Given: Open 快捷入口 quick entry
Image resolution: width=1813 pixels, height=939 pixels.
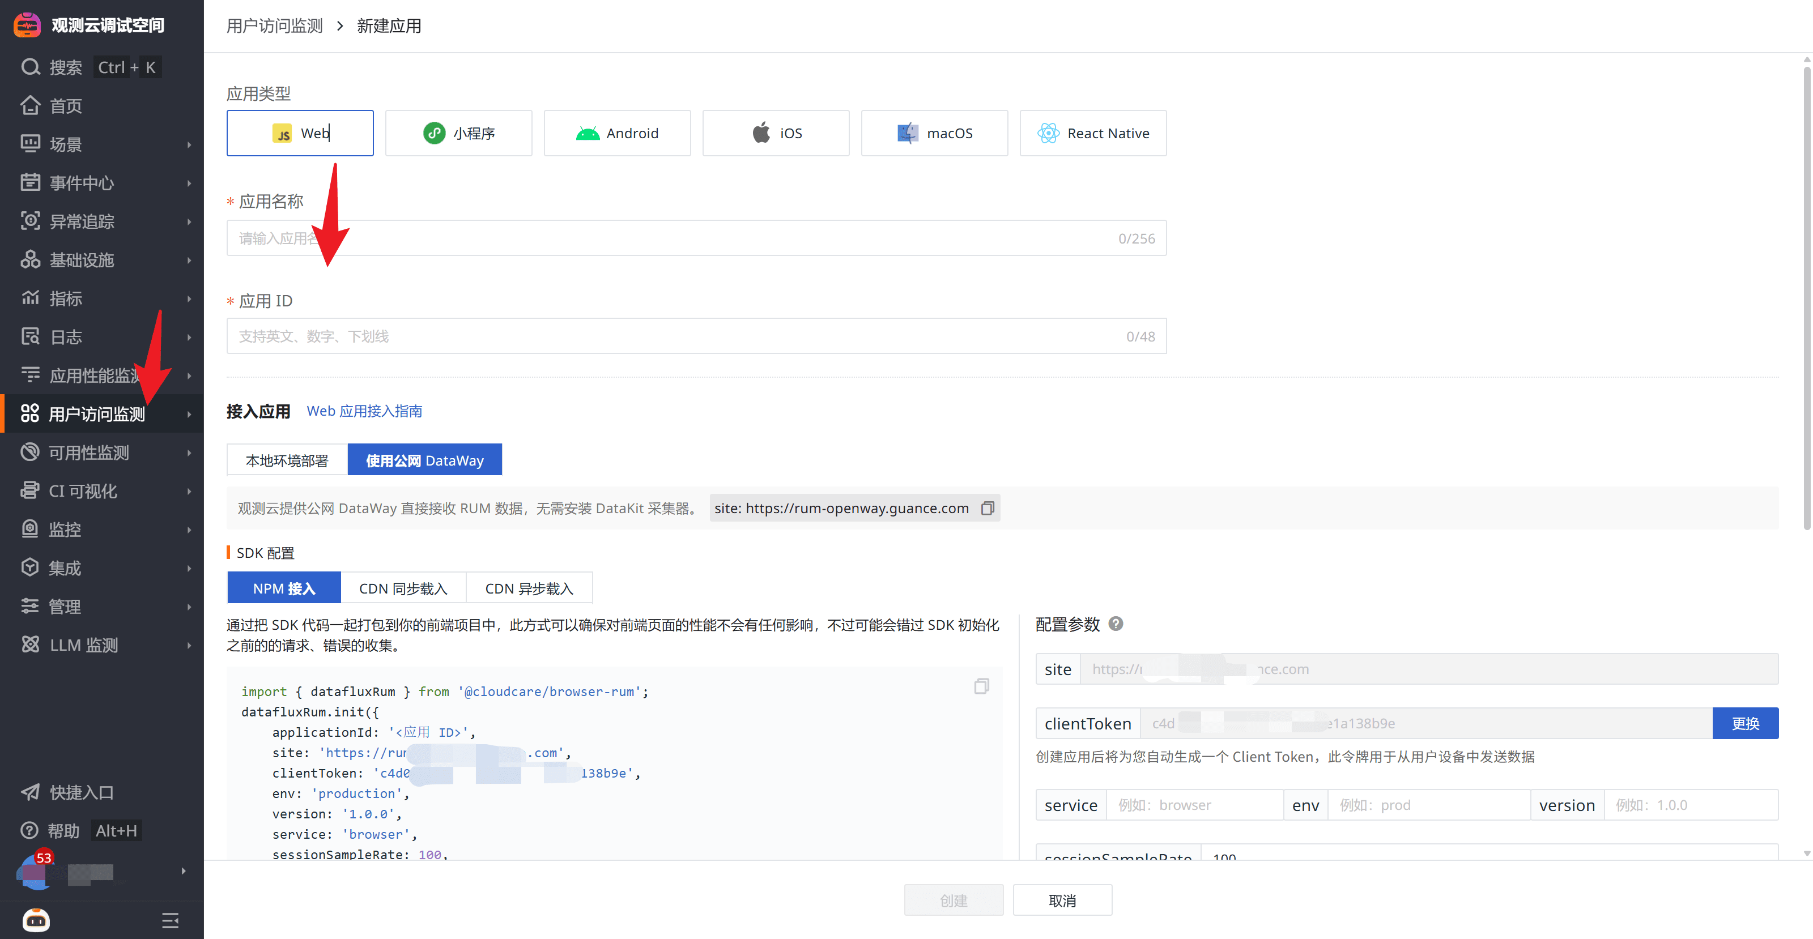Looking at the screenshot, I should pos(81,793).
